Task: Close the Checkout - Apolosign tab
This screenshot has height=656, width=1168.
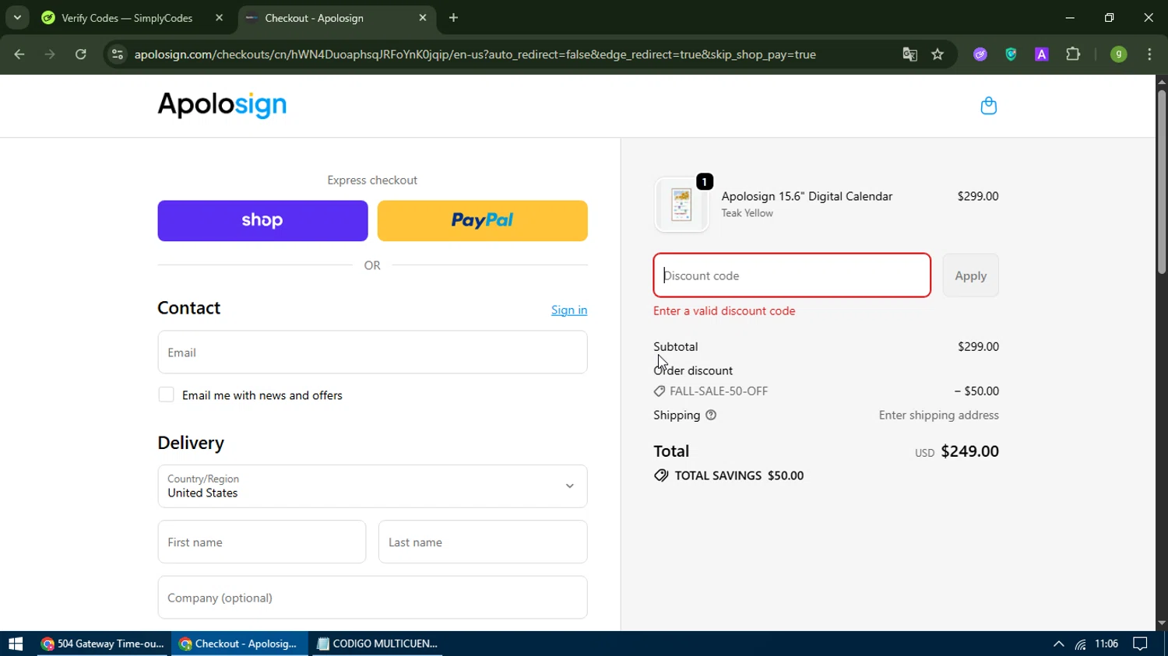Action: click(x=423, y=18)
